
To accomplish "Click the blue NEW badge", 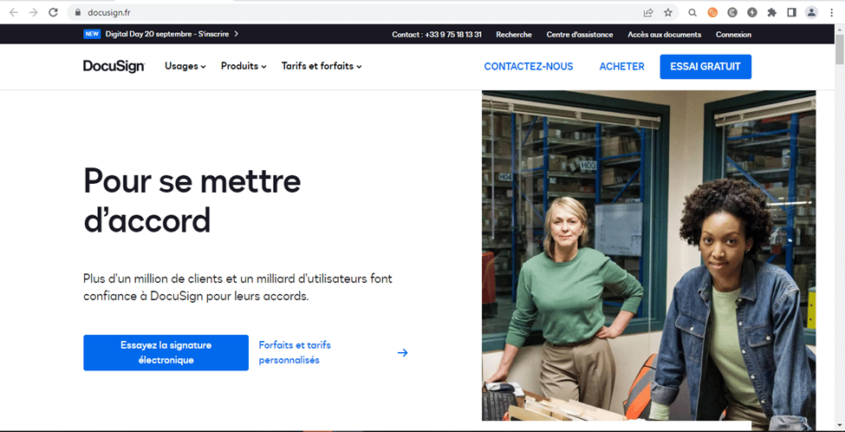I will [92, 34].
